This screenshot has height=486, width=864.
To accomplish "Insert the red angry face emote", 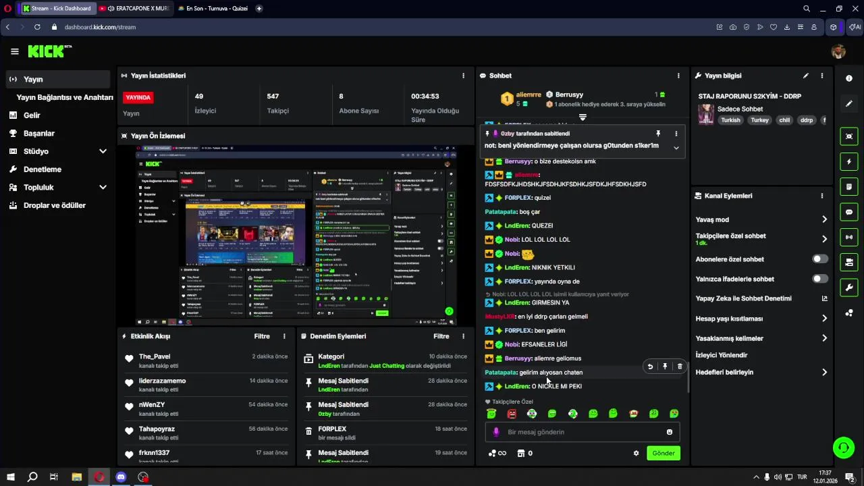I will click(512, 414).
